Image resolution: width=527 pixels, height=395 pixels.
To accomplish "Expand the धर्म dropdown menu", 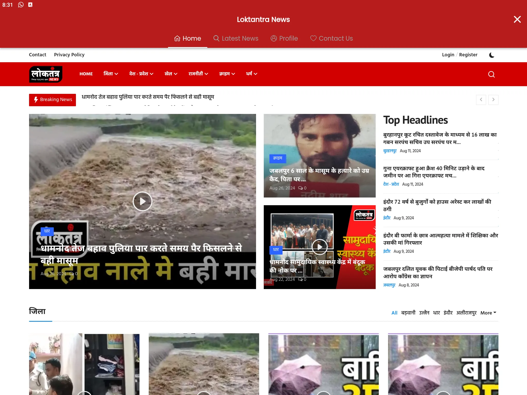I will coord(251,74).
